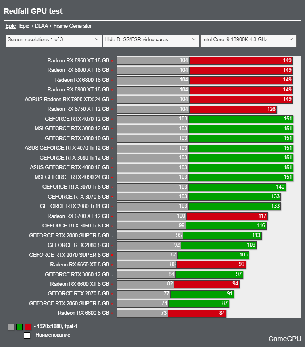Remove GEFORCE RTX 2070 8 GB row
This screenshot has height=347, width=305.
coord(112,294)
